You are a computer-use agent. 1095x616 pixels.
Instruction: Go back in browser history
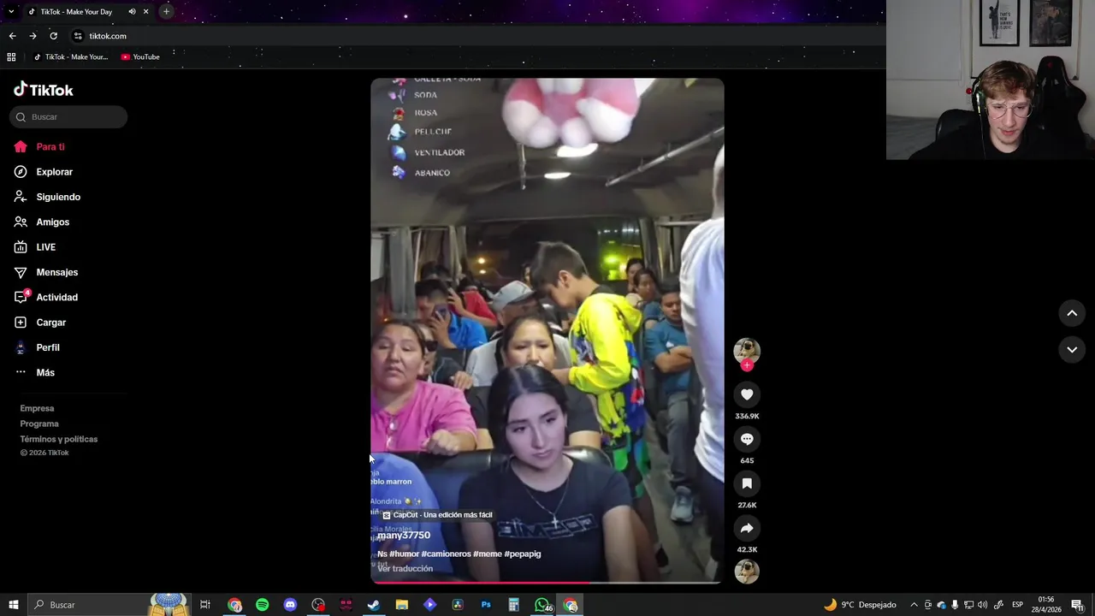[x=12, y=36]
